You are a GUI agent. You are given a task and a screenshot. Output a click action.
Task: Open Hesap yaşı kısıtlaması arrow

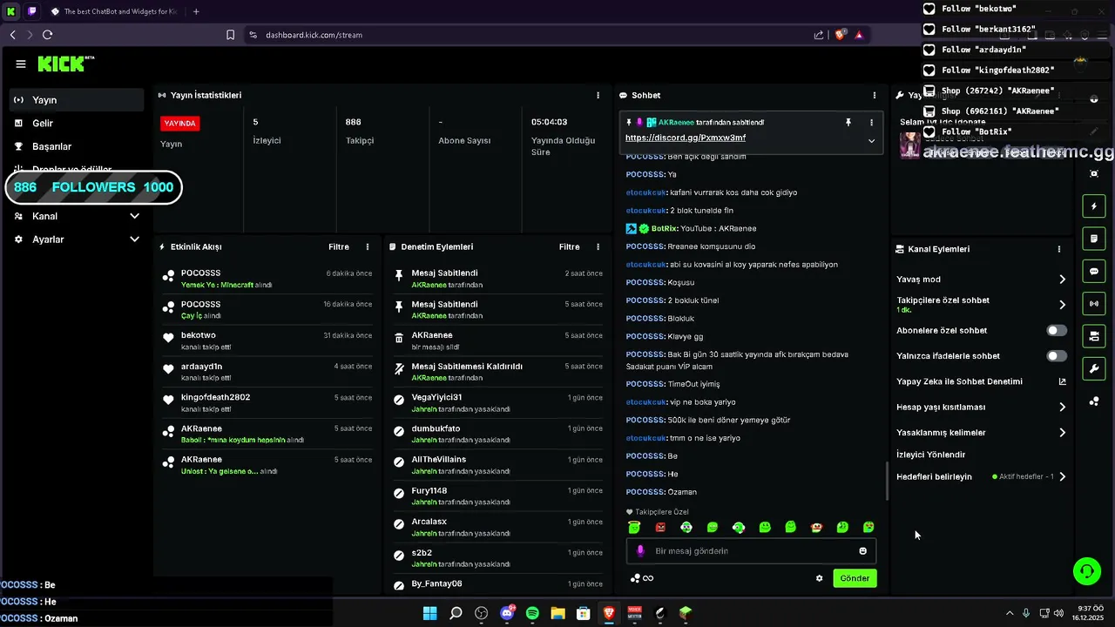tap(1062, 407)
